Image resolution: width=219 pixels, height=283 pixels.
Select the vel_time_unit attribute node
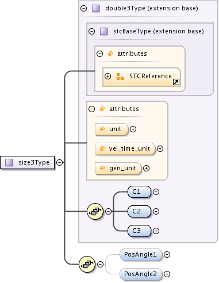(125, 149)
